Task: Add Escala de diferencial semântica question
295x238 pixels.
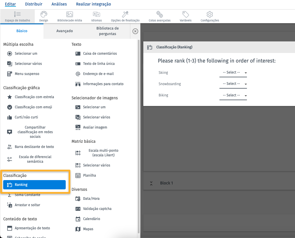Action: [x=30, y=159]
